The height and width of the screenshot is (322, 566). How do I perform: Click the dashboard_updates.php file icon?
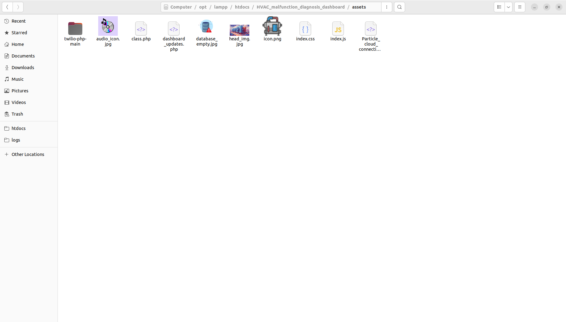click(x=174, y=29)
